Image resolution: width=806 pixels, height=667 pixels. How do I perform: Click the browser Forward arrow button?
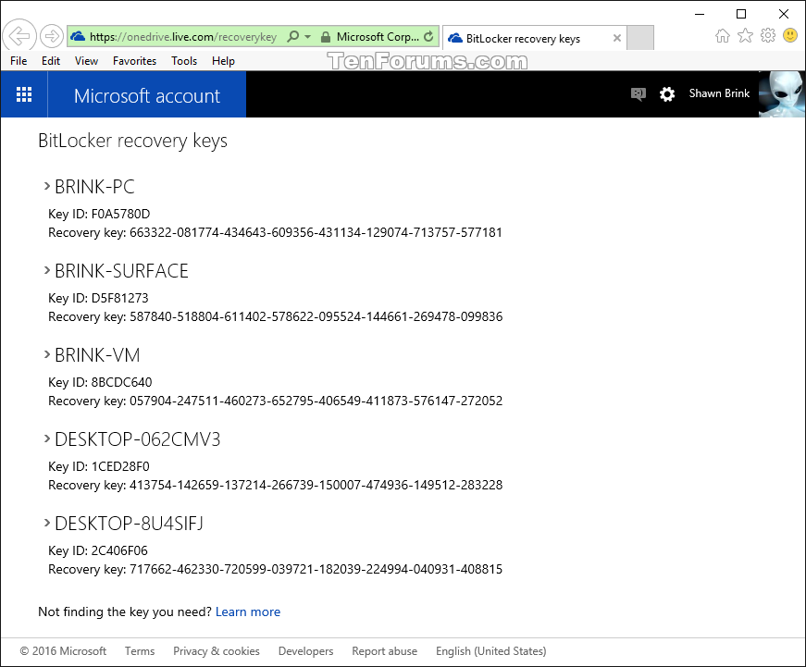(x=52, y=36)
